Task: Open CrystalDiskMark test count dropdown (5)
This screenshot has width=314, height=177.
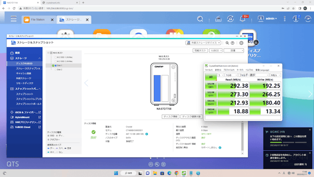Action: tap(221, 75)
